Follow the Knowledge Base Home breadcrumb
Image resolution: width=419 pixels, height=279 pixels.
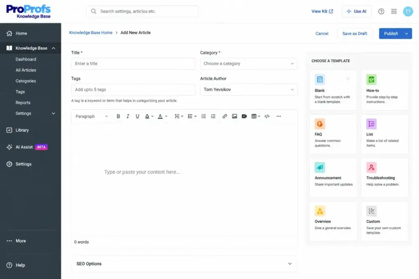click(x=91, y=33)
